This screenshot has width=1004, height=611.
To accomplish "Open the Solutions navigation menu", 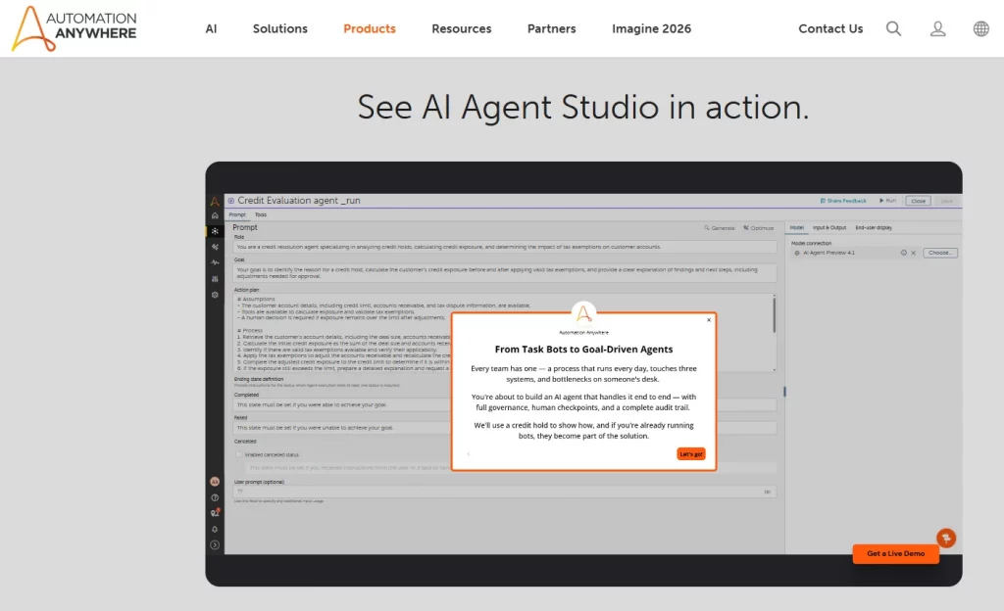I will (279, 28).
